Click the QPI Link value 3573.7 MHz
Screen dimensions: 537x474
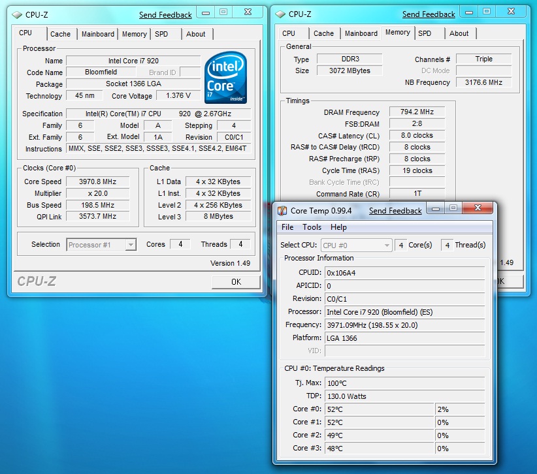97,216
